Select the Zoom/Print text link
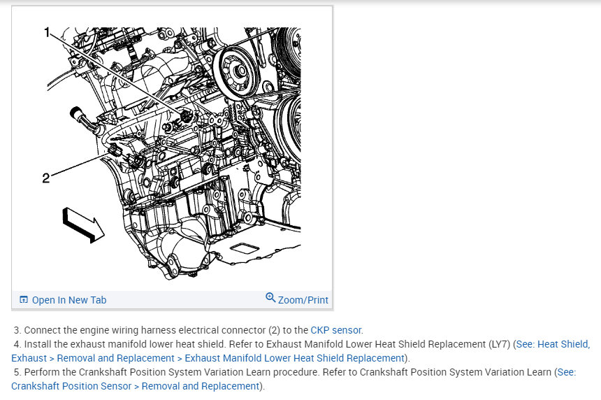The height and width of the screenshot is (400, 601). click(303, 300)
